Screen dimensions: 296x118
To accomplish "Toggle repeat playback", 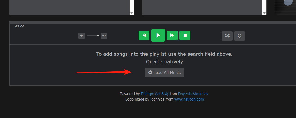I will click(x=240, y=36).
